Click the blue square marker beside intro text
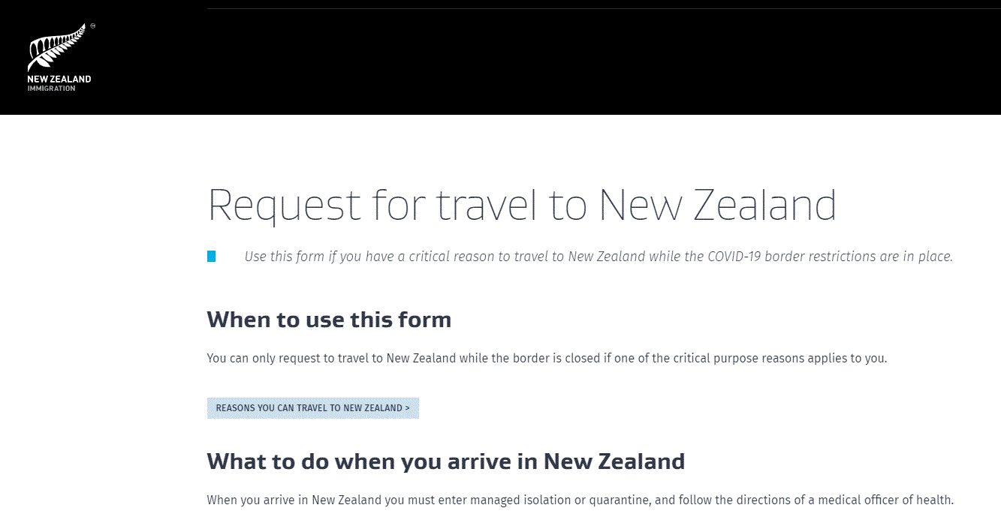 coord(212,257)
